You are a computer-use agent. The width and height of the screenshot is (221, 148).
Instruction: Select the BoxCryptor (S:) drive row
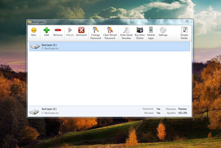click(110, 47)
